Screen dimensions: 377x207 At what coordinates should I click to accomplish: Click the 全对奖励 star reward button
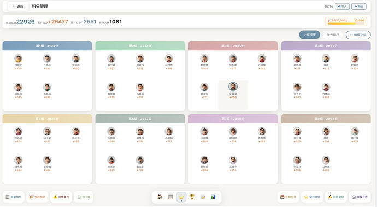[312, 197]
